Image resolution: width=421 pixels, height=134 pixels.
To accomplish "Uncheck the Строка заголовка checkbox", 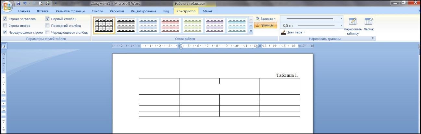I will point(5,19).
